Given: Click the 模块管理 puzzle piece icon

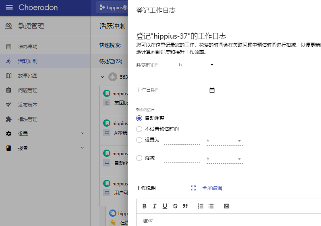Looking at the screenshot, I should coord(8,119).
